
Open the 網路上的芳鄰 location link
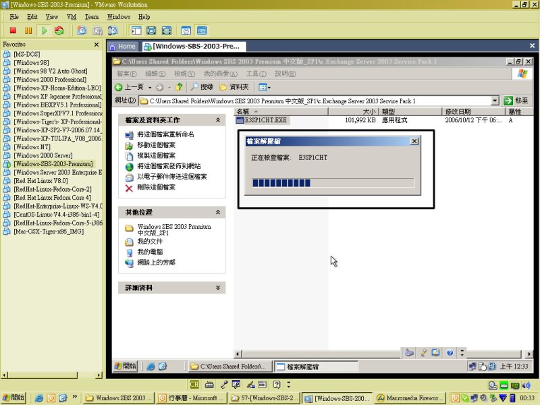156,263
